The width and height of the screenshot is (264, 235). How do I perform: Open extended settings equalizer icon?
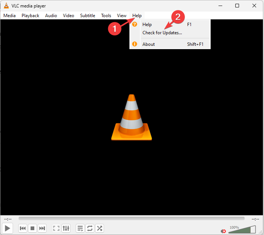[66, 228]
